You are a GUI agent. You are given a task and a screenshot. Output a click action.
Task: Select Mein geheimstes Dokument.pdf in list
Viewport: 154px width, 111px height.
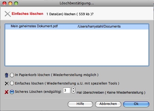pos(34,26)
